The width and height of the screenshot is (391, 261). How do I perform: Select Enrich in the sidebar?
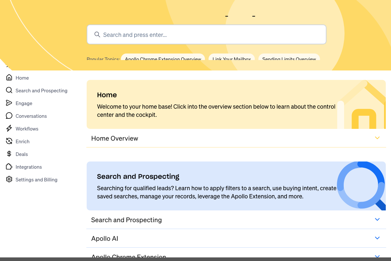pos(22,142)
